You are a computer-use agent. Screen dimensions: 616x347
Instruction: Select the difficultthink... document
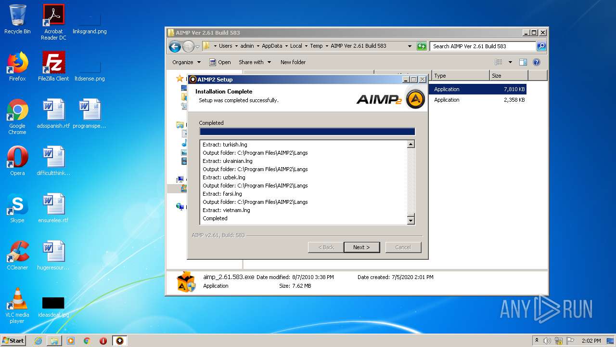53,161
